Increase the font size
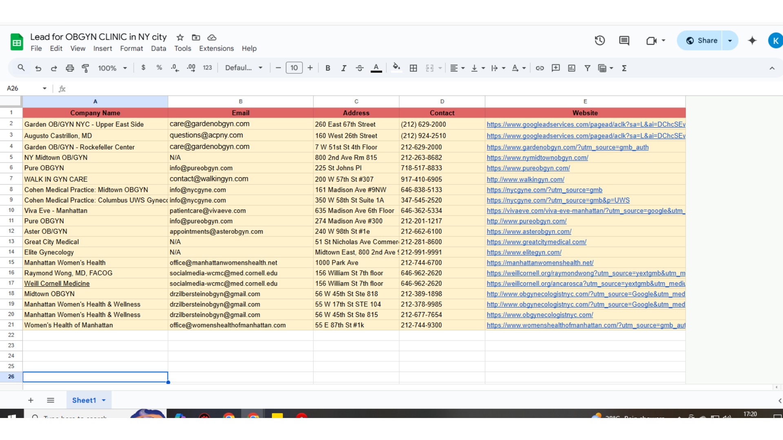The image size is (783, 440). pos(310,68)
